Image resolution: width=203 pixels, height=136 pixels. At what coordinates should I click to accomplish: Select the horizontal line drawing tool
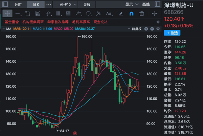(18, 14)
